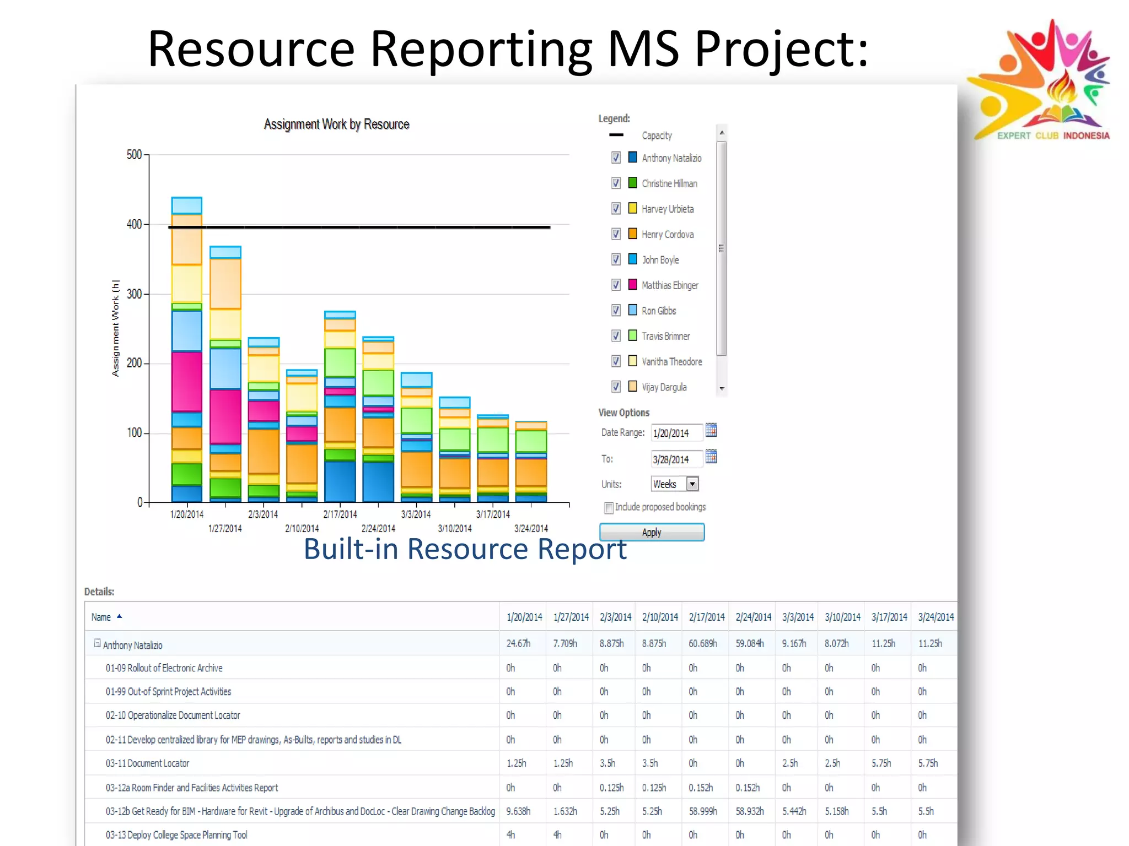Click the Apply button
The height and width of the screenshot is (846, 1129).
tap(652, 532)
